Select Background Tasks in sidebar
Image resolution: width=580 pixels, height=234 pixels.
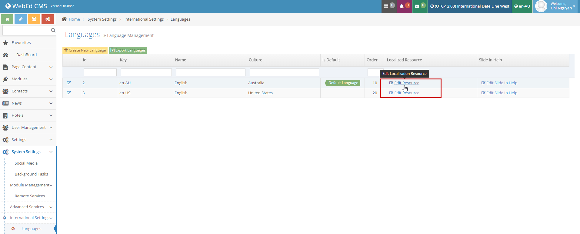click(x=31, y=174)
